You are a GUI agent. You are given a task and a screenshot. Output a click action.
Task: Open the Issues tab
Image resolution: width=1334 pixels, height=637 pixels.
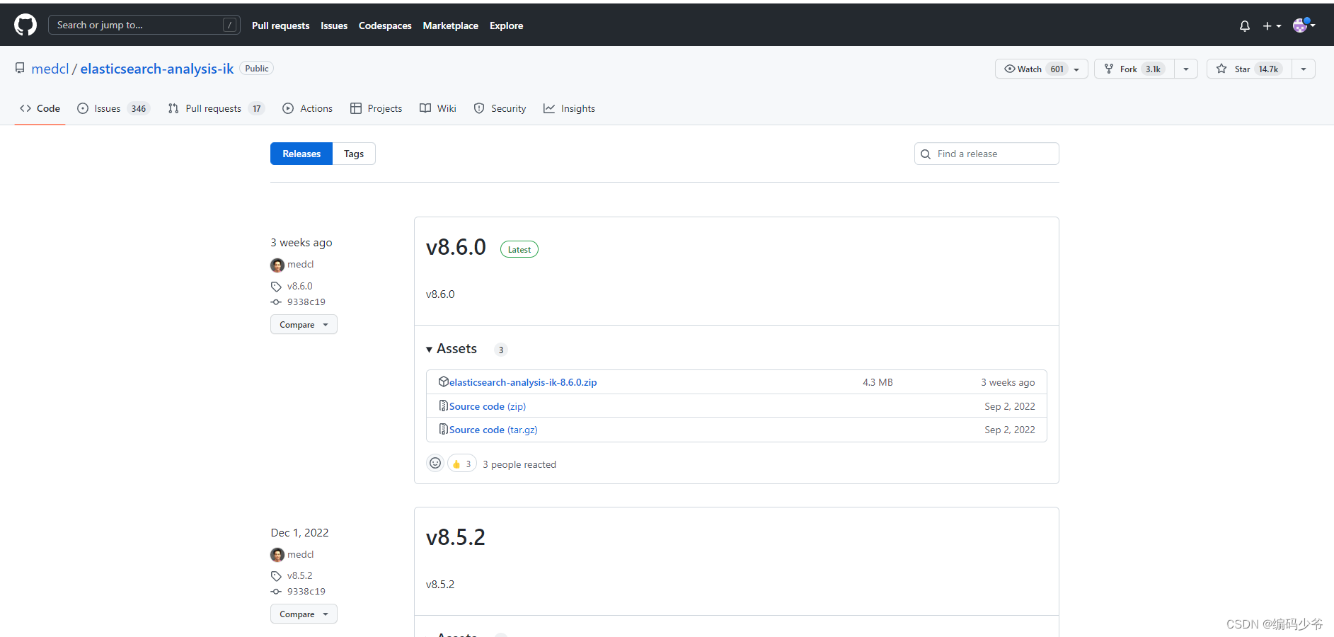(x=113, y=108)
